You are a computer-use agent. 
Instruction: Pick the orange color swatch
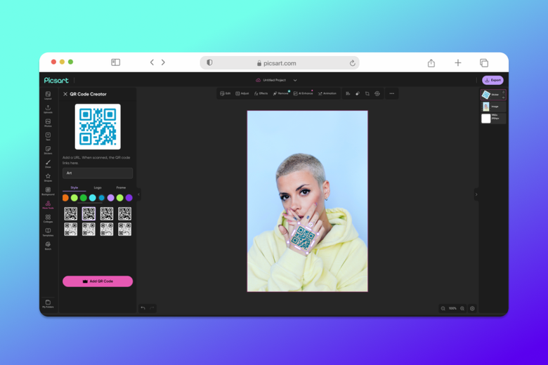click(65, 198)
